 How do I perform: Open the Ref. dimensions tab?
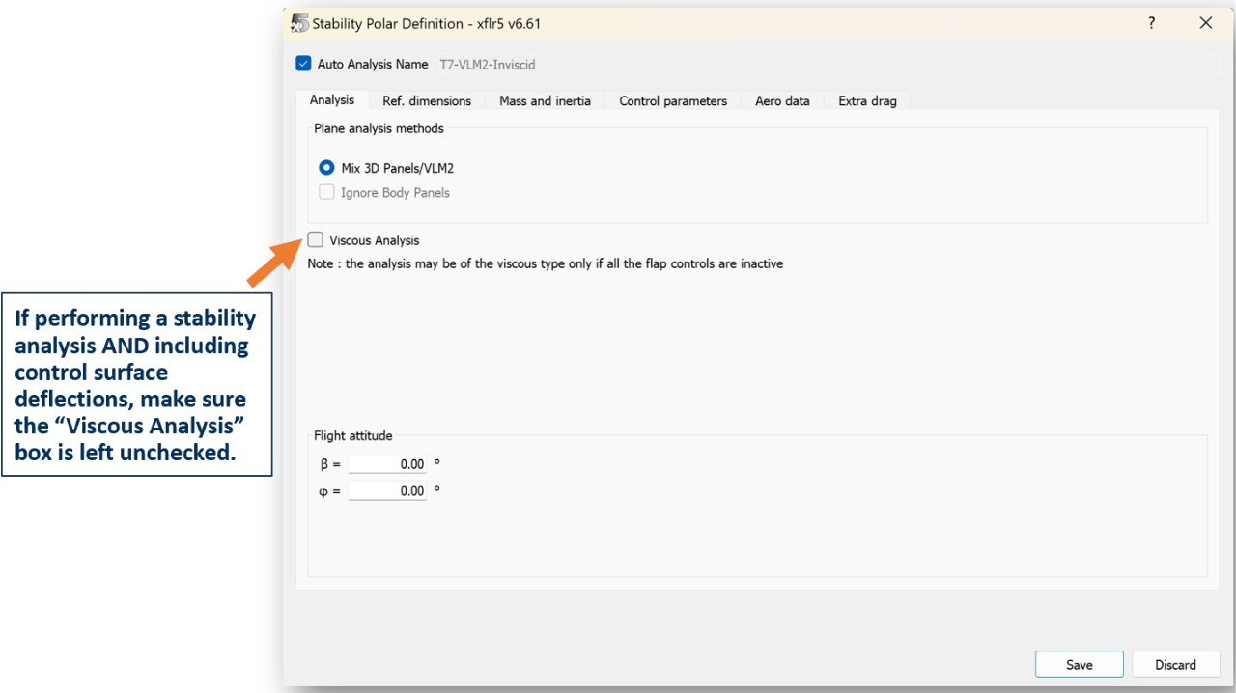pyautogui.click(x=427, y=100)
